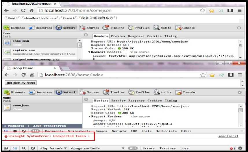248x152 pixels.
Task: Open Elements panel in top devtools
Action: [14, 28]
